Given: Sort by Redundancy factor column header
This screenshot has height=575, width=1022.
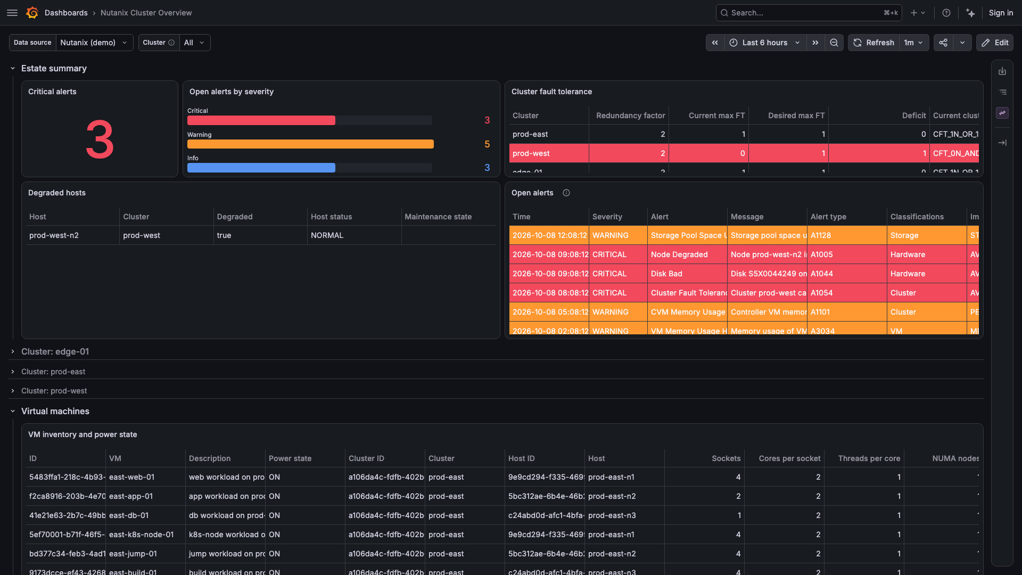Looking at the screenshot, I should pyautogui.click(x=630, y=116).
